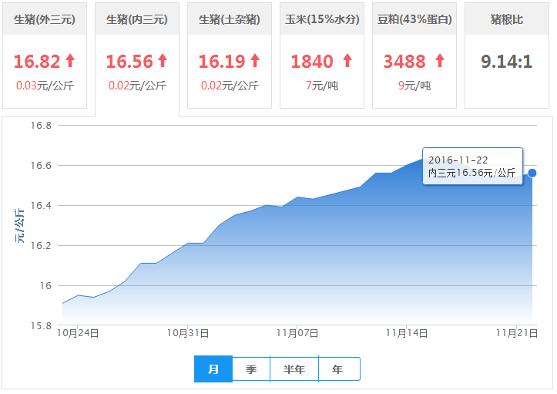Click the 10月31日 axis label

[x=188, y=333]
